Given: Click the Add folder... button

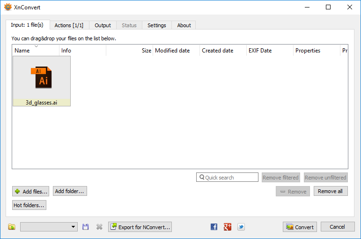Looking at the screenshot, I should click(70, 191).
